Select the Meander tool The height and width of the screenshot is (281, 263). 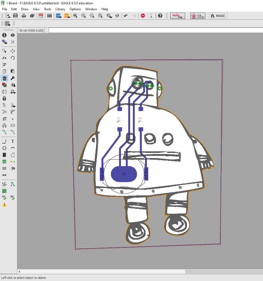tap(4, 125)
